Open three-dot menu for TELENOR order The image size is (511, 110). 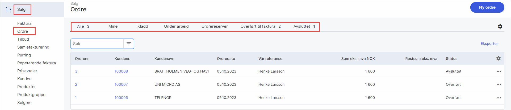pyautogui.click(x=499, y=98)
